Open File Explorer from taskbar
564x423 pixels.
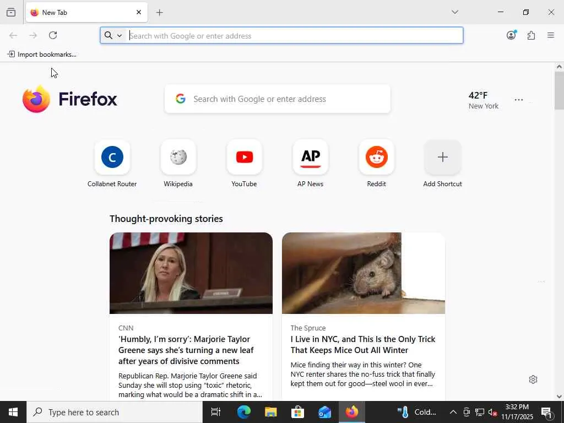point(270,412)
